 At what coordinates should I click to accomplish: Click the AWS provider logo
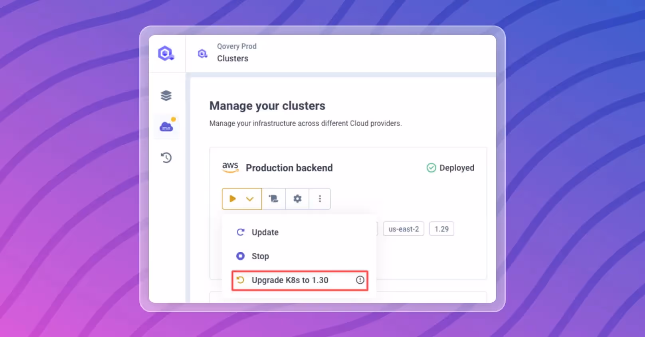tap(230, 167)
